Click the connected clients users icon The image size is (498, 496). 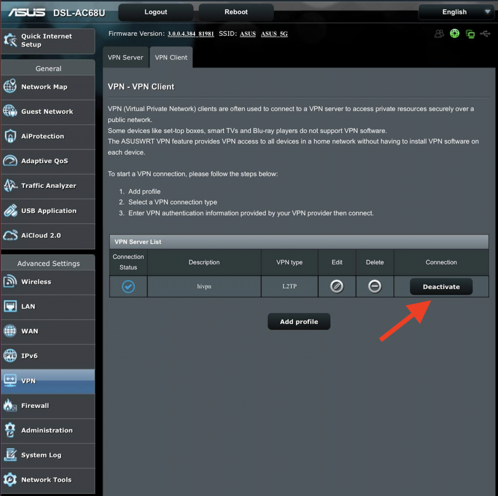[440, 34]
